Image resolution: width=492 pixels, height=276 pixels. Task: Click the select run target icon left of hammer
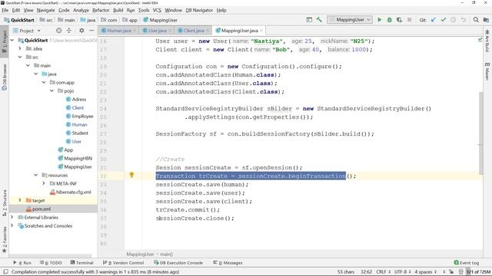click(x=309, y=20)
